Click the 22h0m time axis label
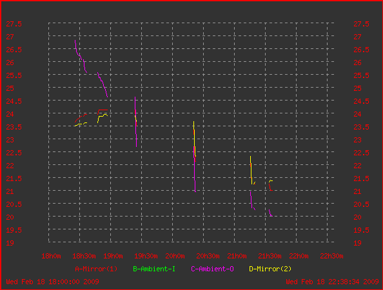The width and height of the screenshot is (383, 290). coord(299,256)
